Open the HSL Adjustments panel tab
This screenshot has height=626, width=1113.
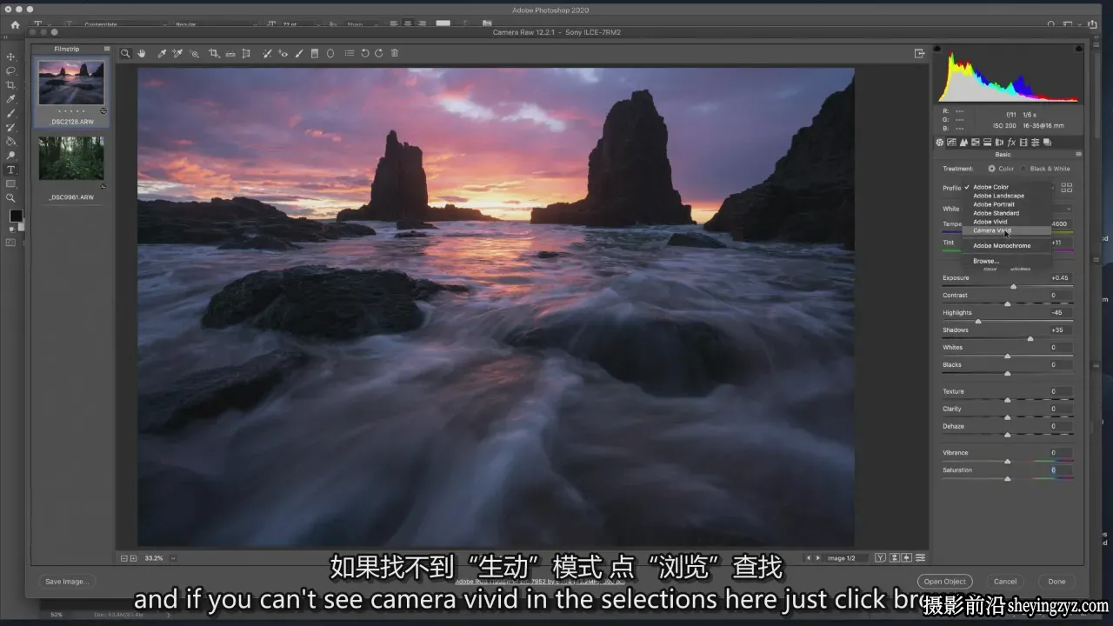(976, 143)
